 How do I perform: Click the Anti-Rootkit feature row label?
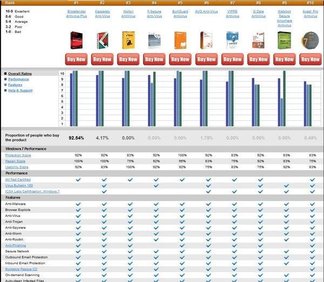14,239
